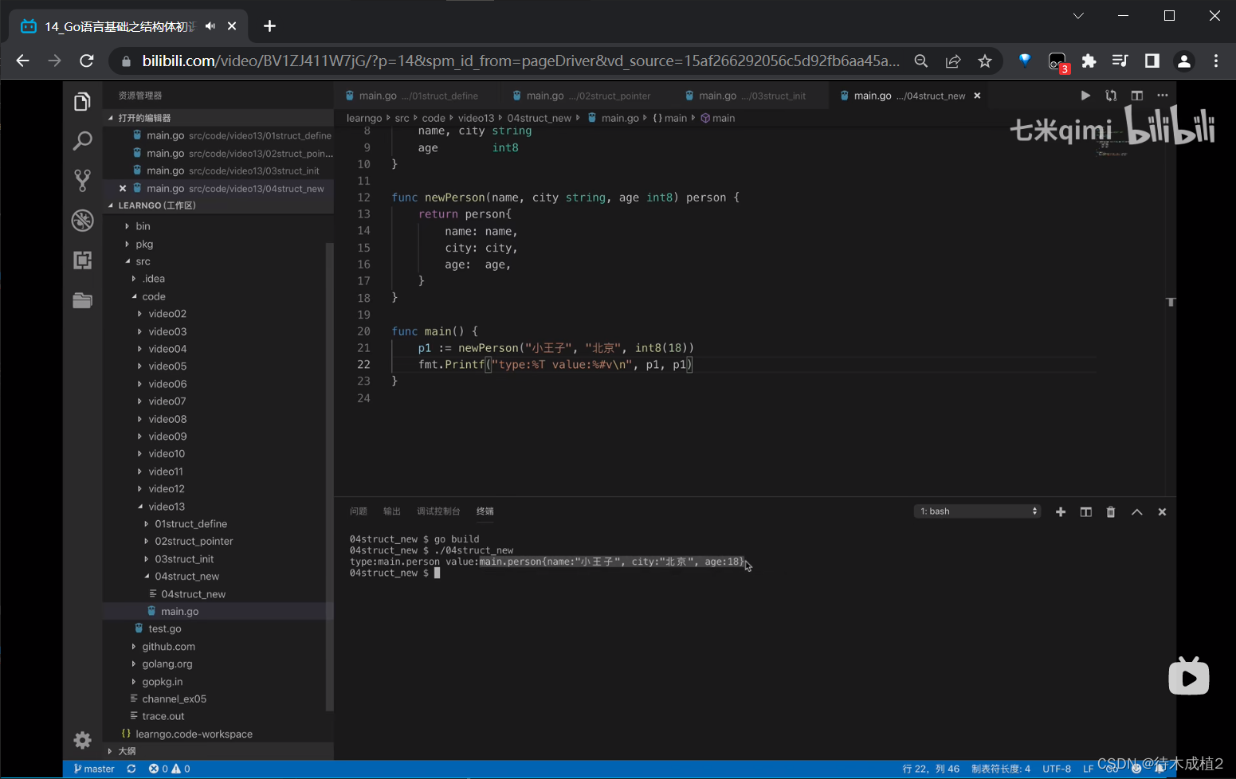Click the video02 breadcrumb... 04struct_new breadcrumb segment
1236x779 pixels.
click(x=540, y=118)
